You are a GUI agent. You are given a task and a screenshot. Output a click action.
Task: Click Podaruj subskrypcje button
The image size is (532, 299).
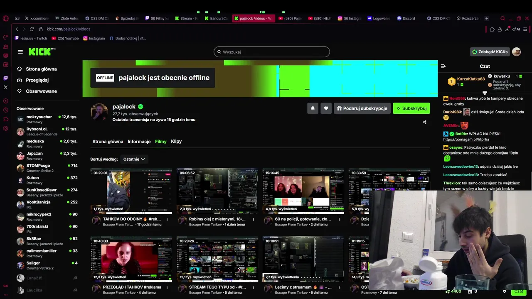pyautogui.click(x=362, y=108)
